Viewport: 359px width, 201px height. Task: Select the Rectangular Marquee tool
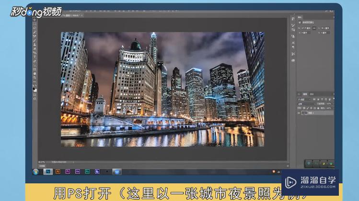click(35, 24)
